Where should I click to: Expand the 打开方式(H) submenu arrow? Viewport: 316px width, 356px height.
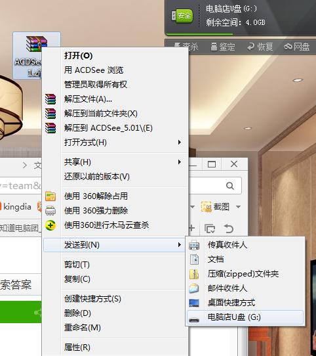[x=180, y=143]
